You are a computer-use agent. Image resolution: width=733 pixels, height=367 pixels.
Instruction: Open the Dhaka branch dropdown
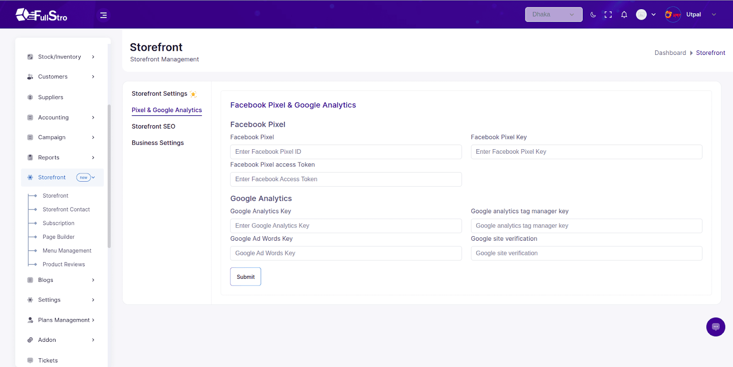click(553, 15)
